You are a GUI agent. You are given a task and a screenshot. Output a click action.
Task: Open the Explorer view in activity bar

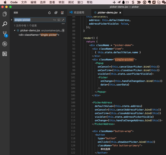coord(5,14)
